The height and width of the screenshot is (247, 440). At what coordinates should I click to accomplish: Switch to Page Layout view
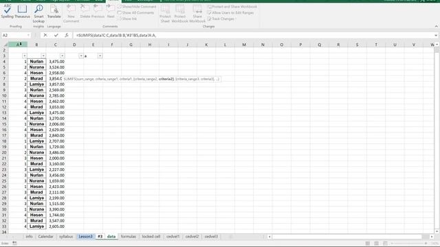[376, 244]
